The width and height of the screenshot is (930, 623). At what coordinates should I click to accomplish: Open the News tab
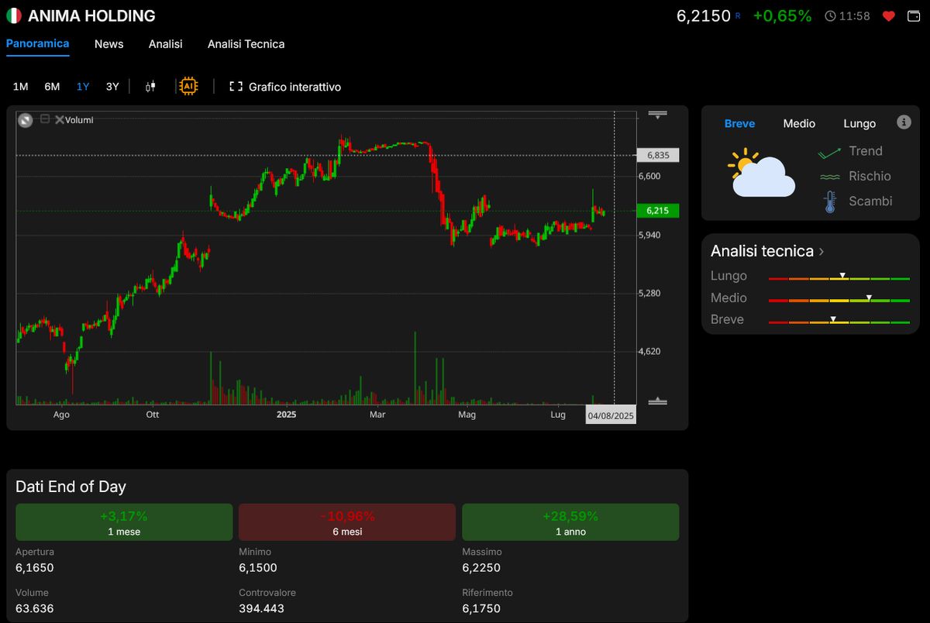click(109, 44)
